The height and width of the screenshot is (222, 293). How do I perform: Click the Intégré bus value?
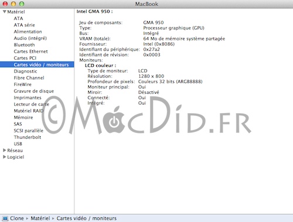pos(151,33)
